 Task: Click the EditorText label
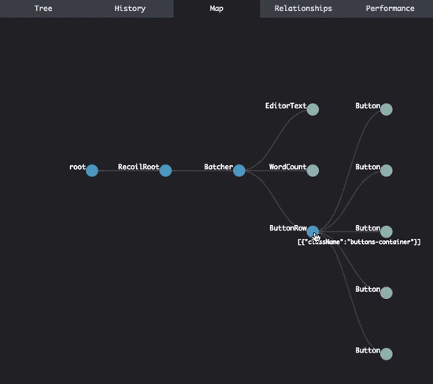(286, 105)
